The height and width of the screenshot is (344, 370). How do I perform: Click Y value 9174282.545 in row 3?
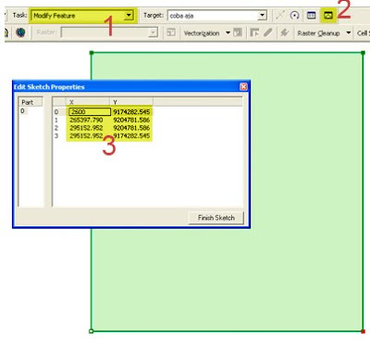131,136
